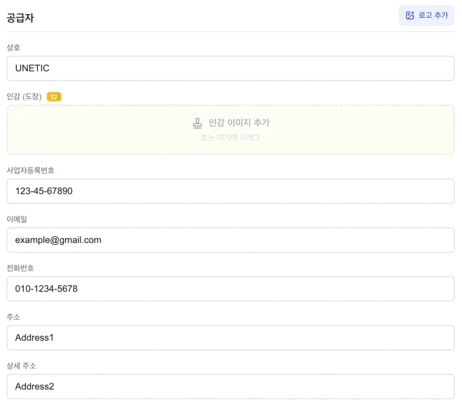462x410 pixels.
Task: Click the 또는 여기에 드래그 hint text
Action: [230, 137]
